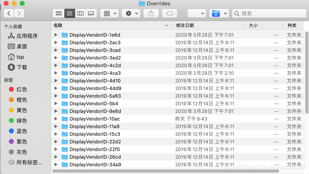Click date 2020年2月29日 下午2:10
This screenshot has height=174, width=309.
pyautogui.click(x=205, y=73)
